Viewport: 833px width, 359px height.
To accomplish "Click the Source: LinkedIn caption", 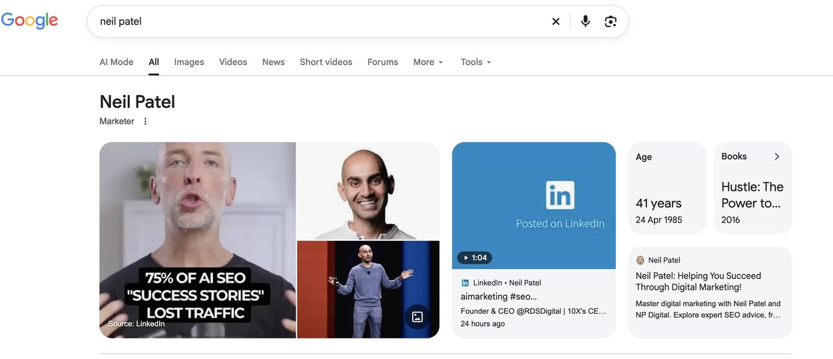I will coord(137,324).
